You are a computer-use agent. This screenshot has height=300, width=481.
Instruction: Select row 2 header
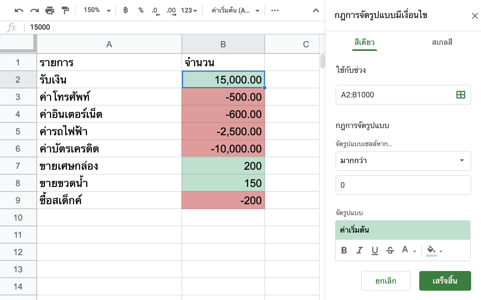pyautogui.click(x=18, y=80)
